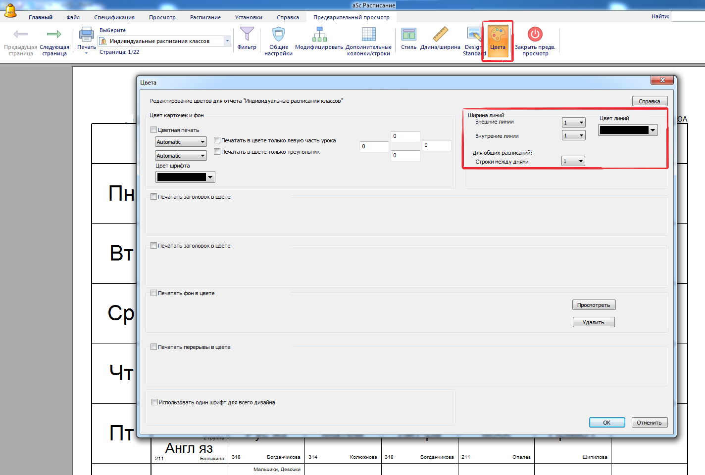Click Закрыть предв. просмотр power icon

click(535, 35)
